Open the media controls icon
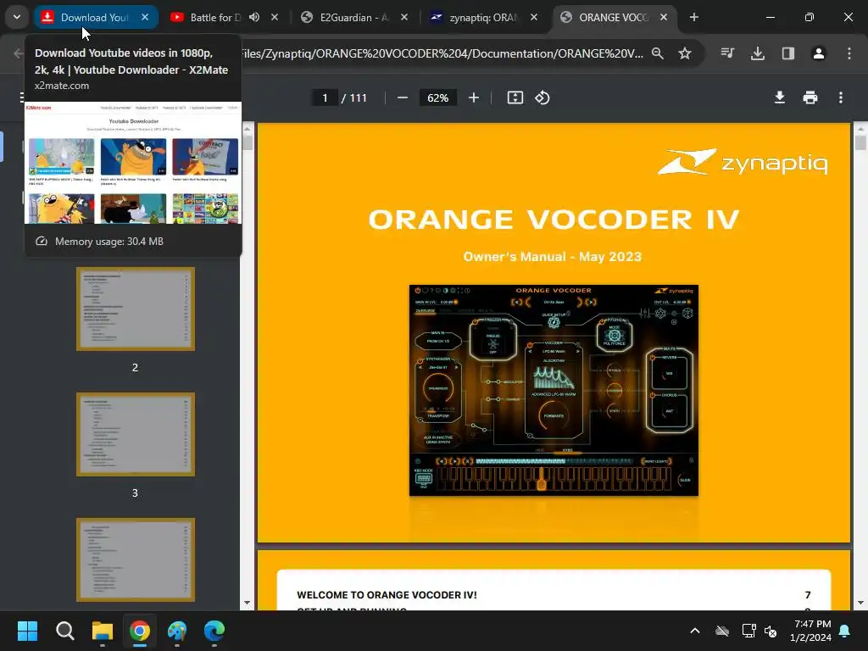Viewport: 868px width, 651px height. [x=727, y=53]
